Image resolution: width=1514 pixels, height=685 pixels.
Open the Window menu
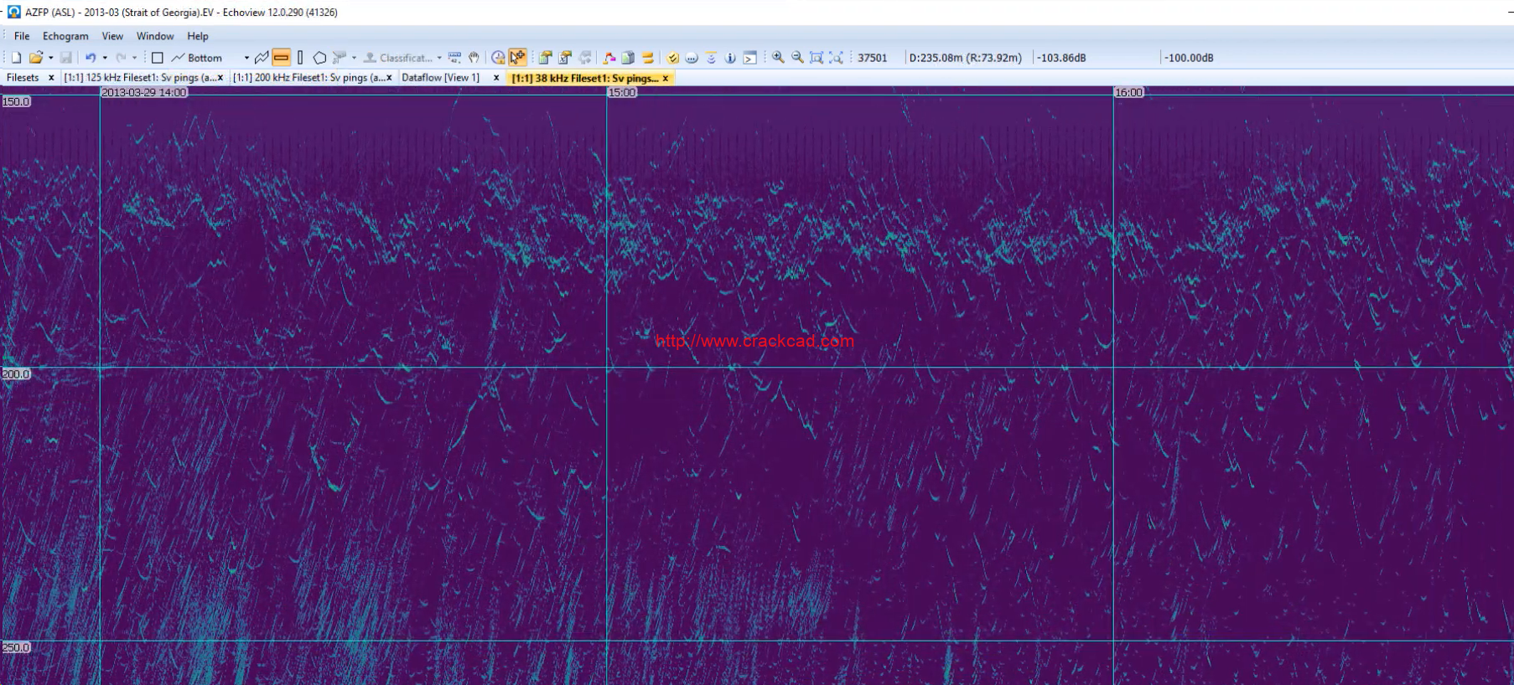(x=155, y=36)
